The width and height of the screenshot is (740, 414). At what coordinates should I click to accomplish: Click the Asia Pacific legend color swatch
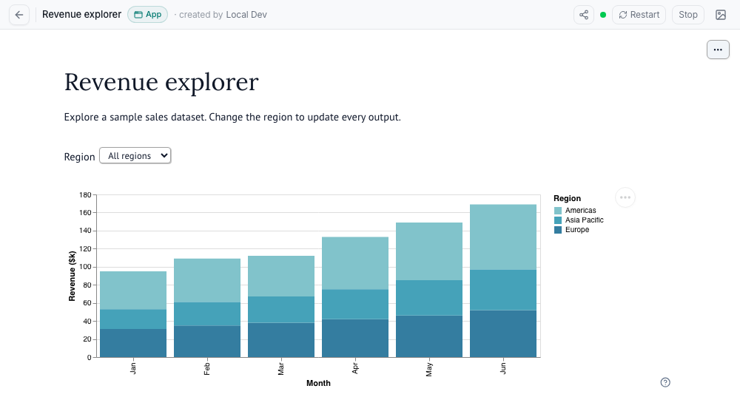click(x=558, y=220)
